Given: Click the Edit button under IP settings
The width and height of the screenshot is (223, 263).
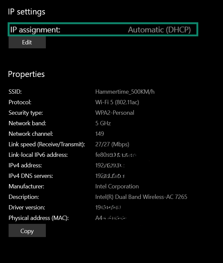Looking at the screenshot, I should 27,42.
